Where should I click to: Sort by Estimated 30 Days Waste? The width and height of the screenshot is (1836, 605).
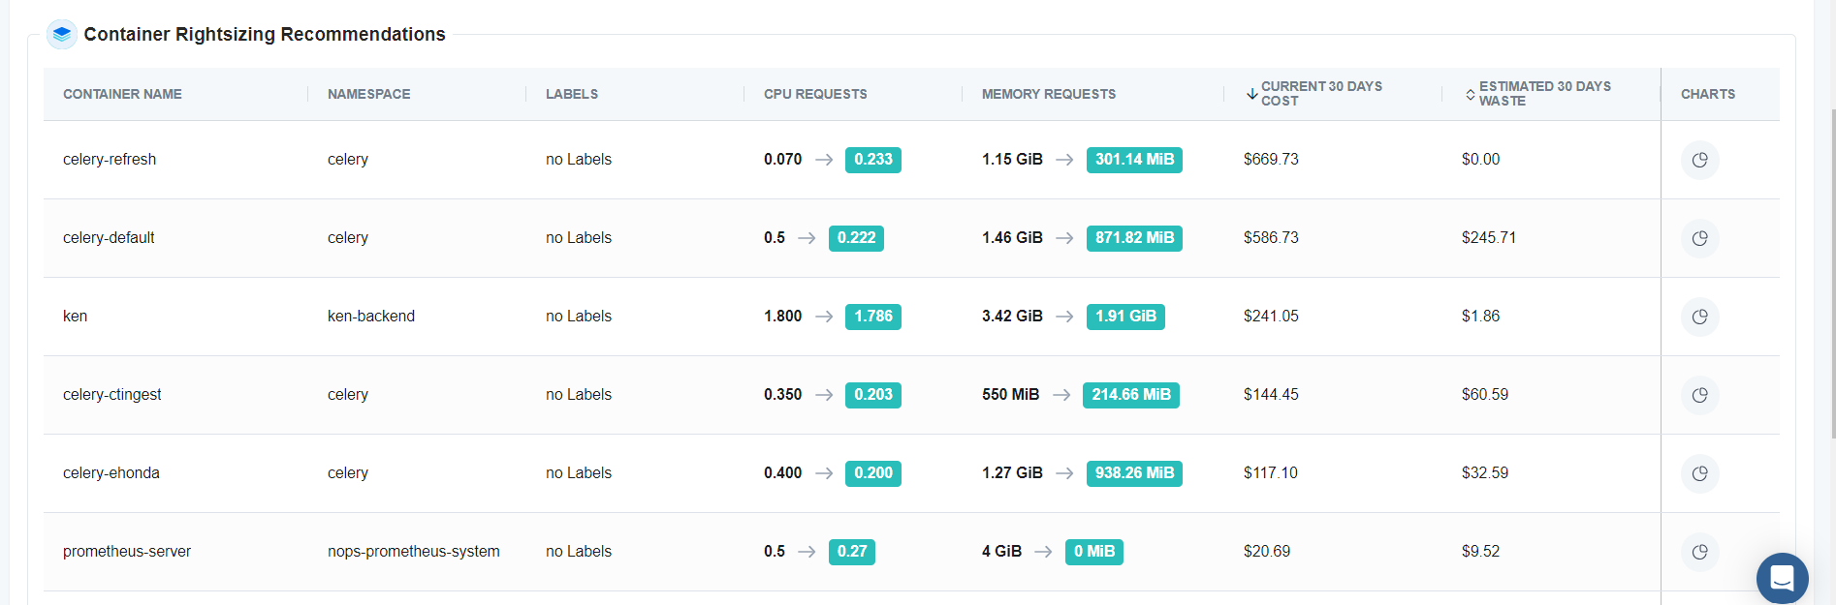coord(1538,94)
